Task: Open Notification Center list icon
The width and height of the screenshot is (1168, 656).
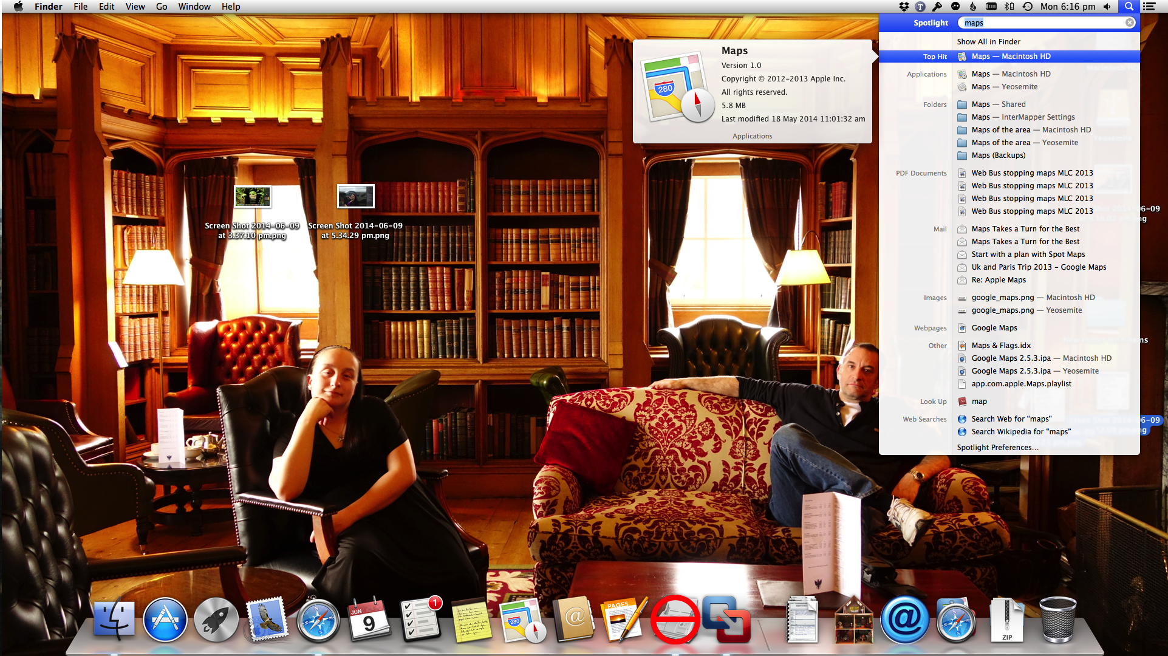Action: (x=1149, y=7)
